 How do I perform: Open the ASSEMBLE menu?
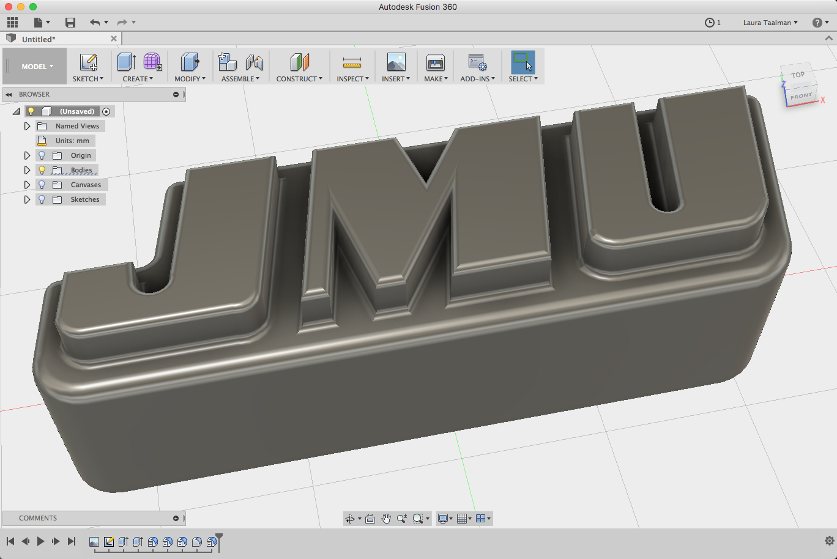click(240, 79)
